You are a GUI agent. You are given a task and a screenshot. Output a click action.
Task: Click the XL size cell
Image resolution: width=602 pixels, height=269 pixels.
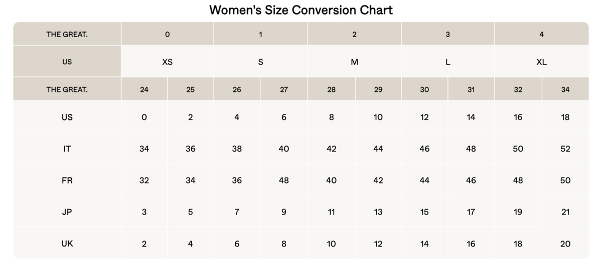[541, 62]
